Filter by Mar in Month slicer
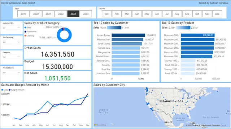231x129 pixels. [127, 14]
